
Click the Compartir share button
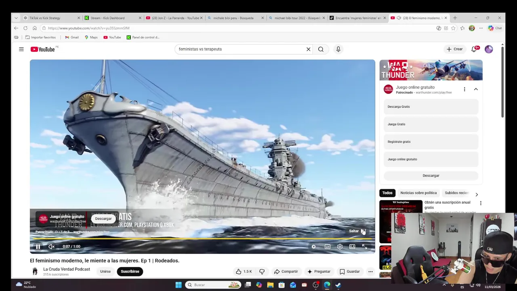pos(286,272)
